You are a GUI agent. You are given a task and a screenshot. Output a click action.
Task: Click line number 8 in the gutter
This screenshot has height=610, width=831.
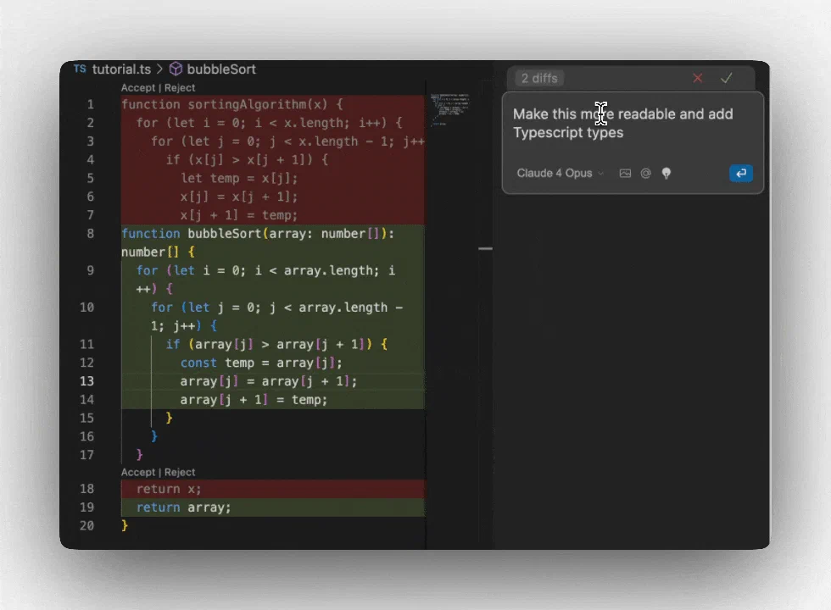91,234
